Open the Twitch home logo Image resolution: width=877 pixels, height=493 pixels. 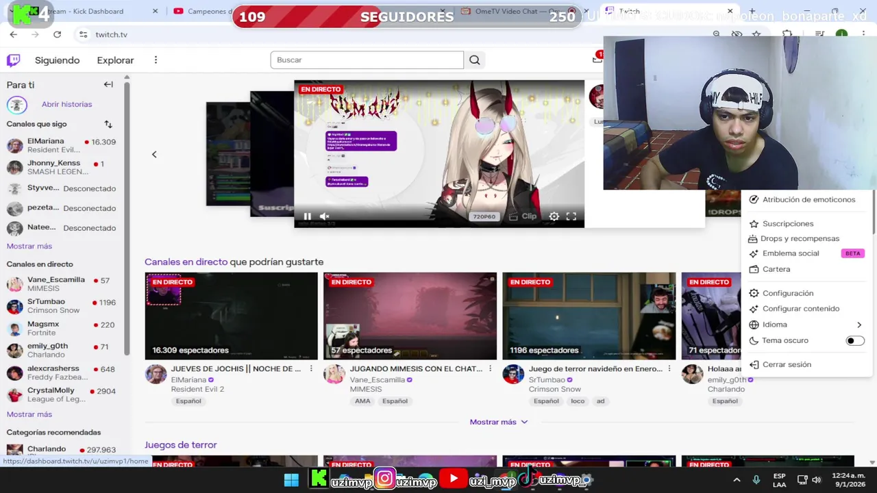click(13, 60)
